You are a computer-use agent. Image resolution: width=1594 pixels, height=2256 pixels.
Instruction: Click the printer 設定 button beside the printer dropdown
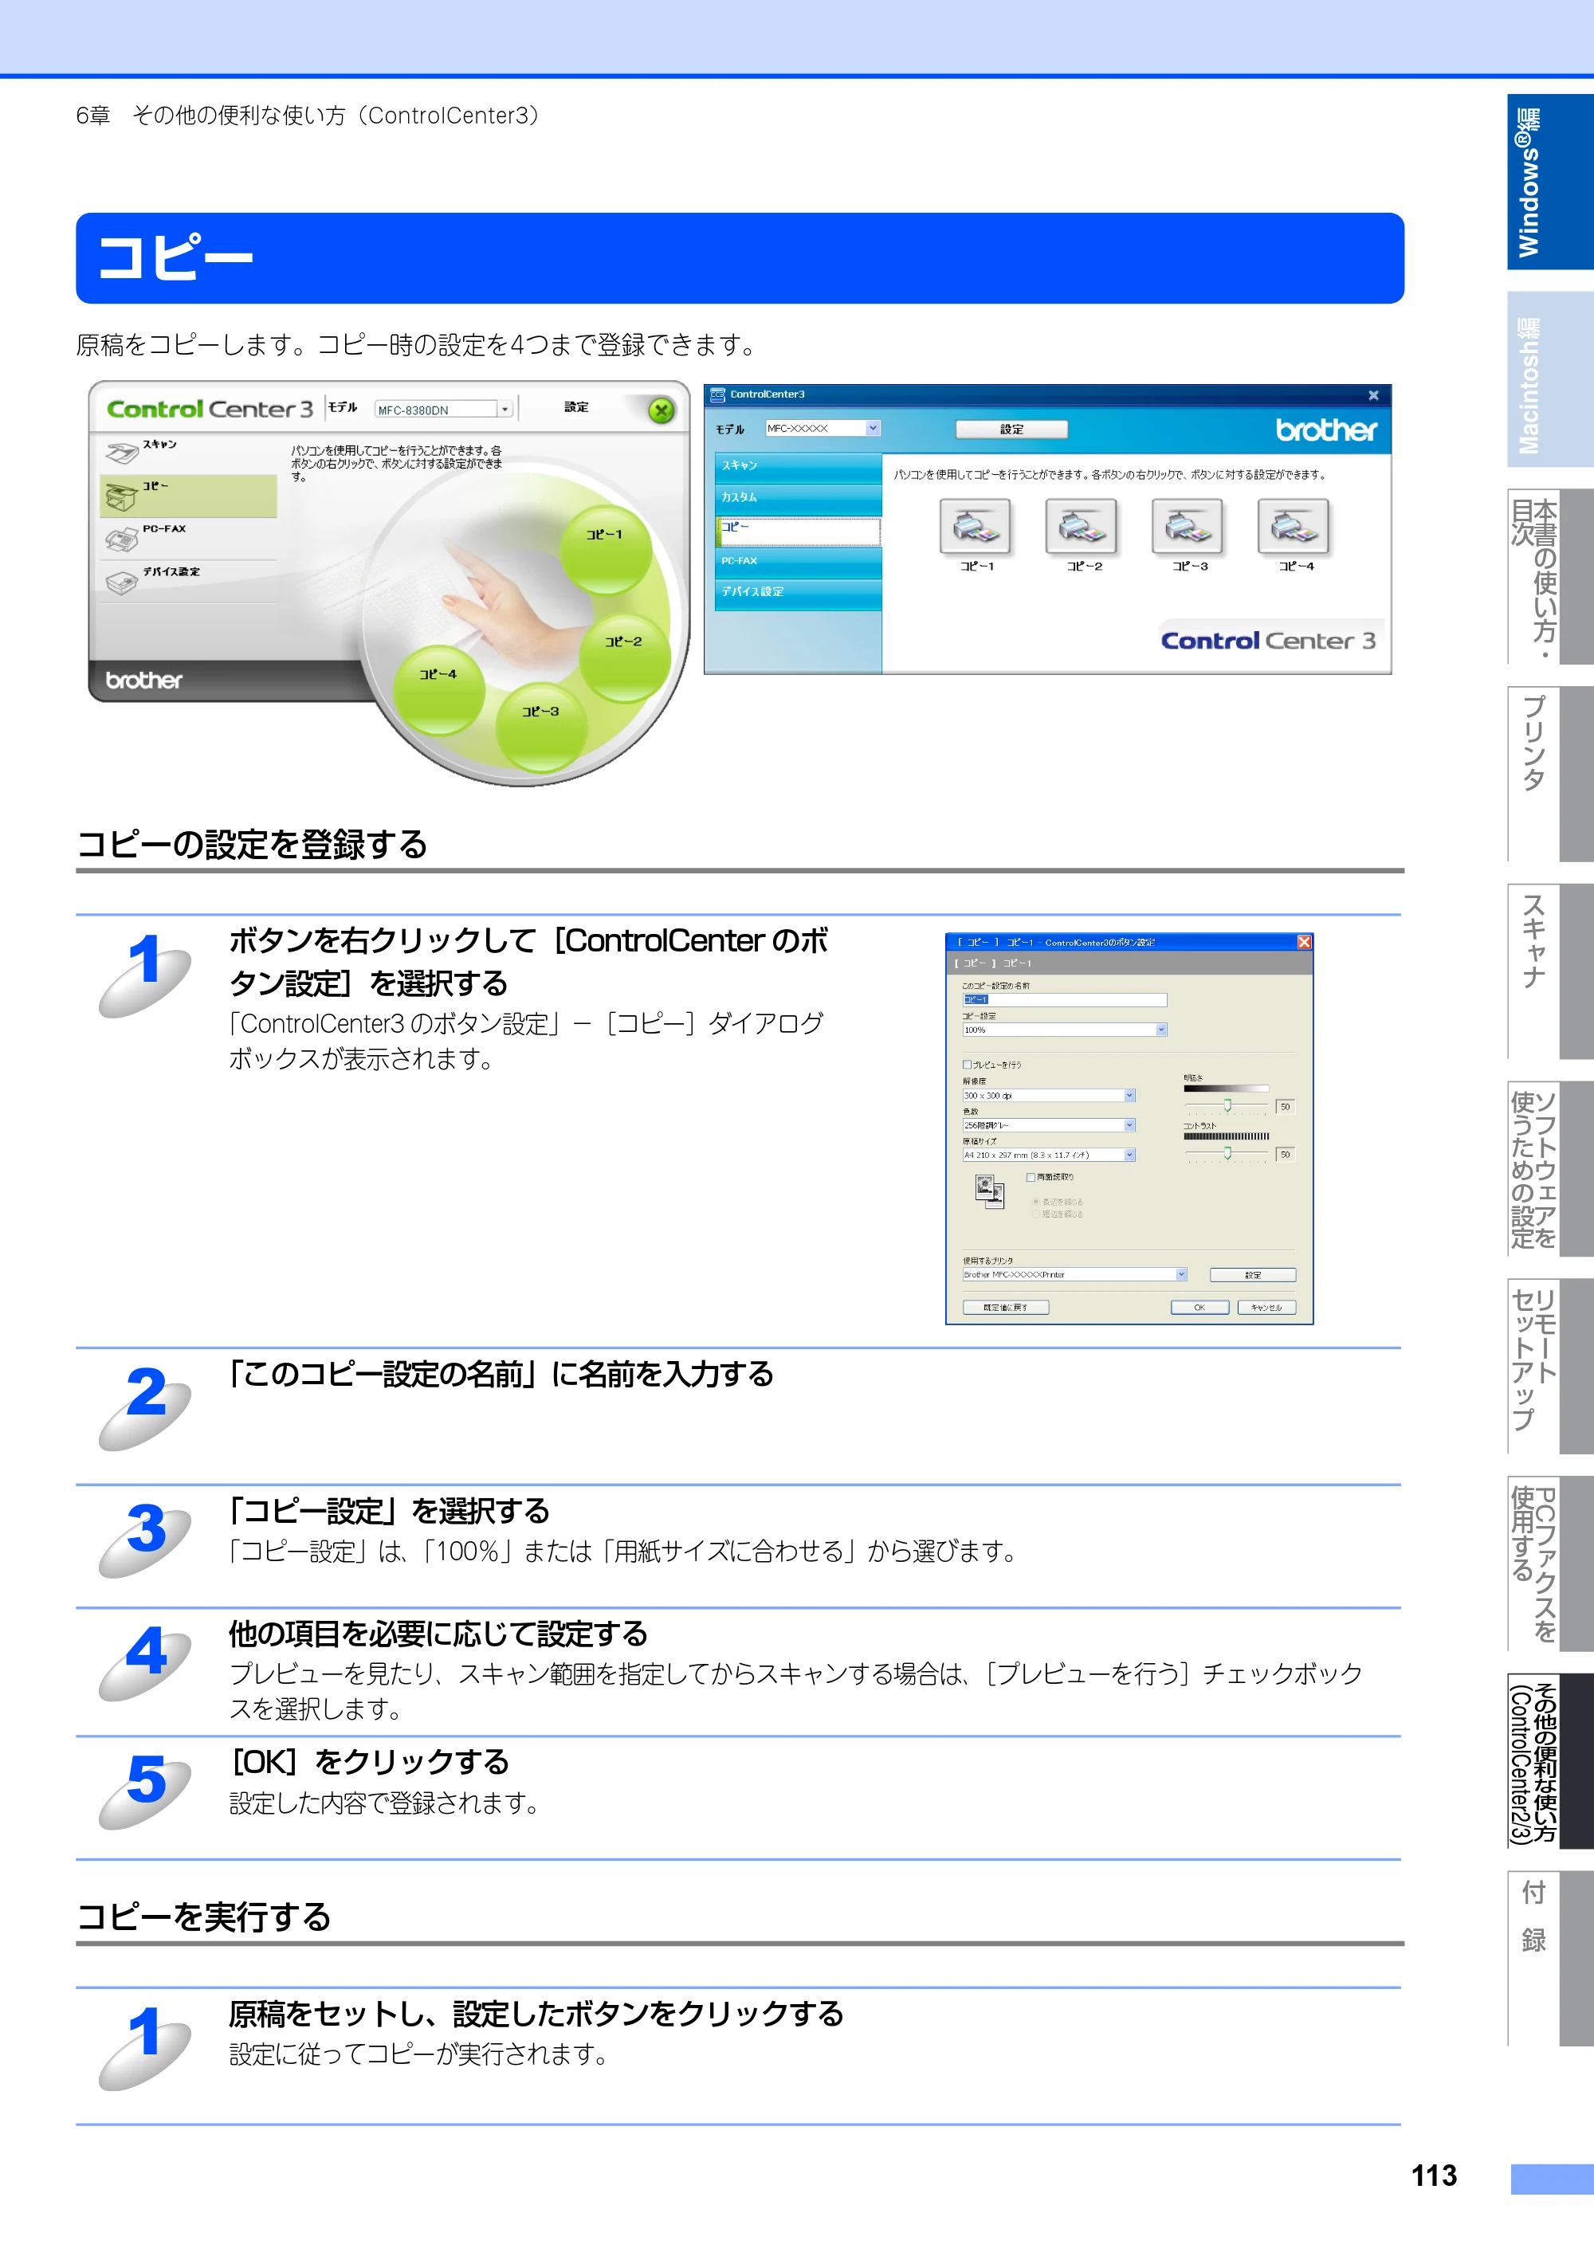1253,1275
